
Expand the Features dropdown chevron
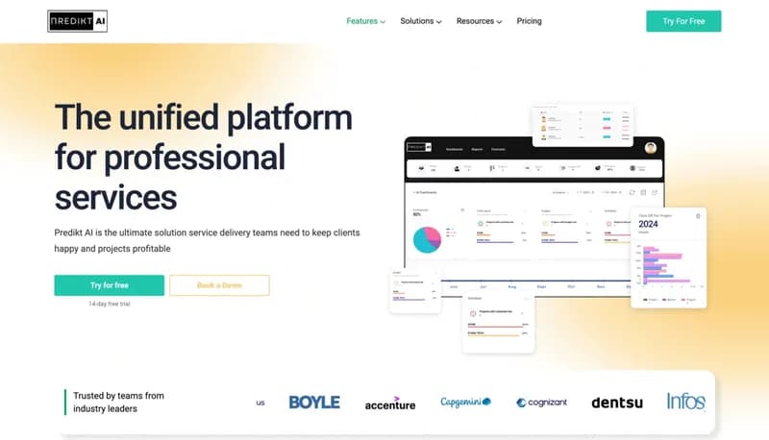point(383,21)
